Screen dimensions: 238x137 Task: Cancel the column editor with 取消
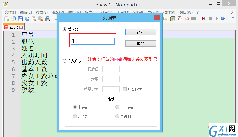pyautogui.click(x=141, y=44)
